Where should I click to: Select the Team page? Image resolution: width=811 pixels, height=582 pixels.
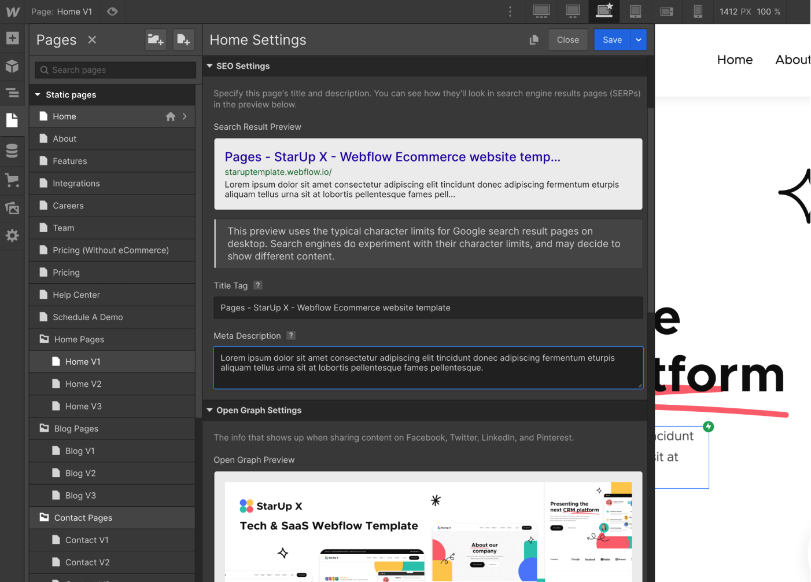coord(112,228)
